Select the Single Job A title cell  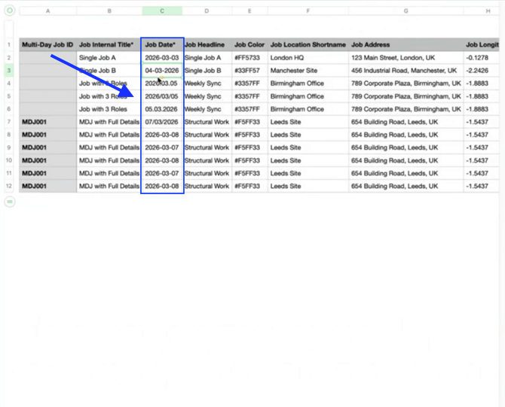(x=109, y=58)
